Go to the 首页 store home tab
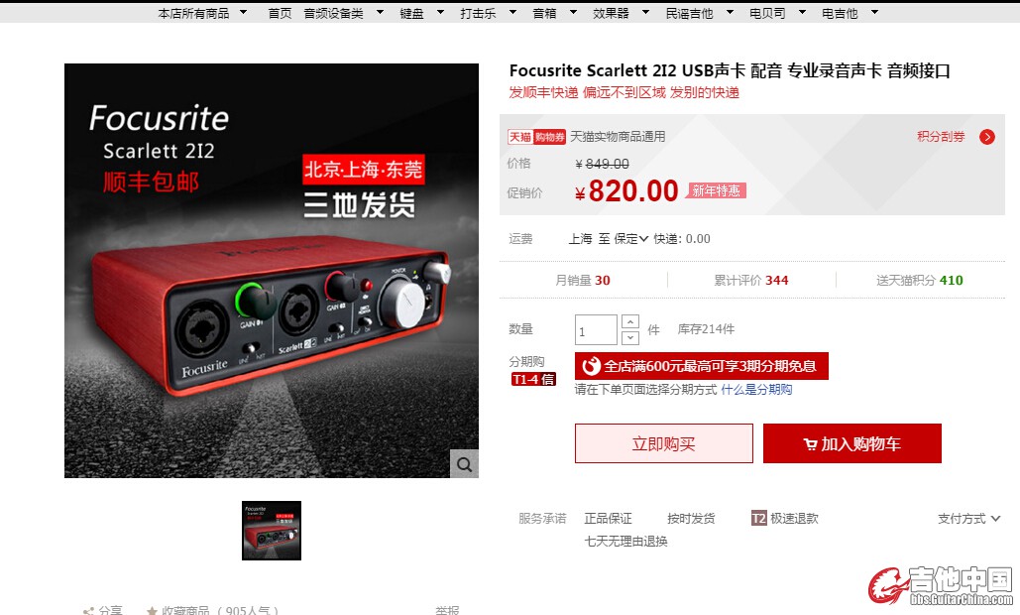The height and width of the screenshot is (615, 1020). point(280,13)
